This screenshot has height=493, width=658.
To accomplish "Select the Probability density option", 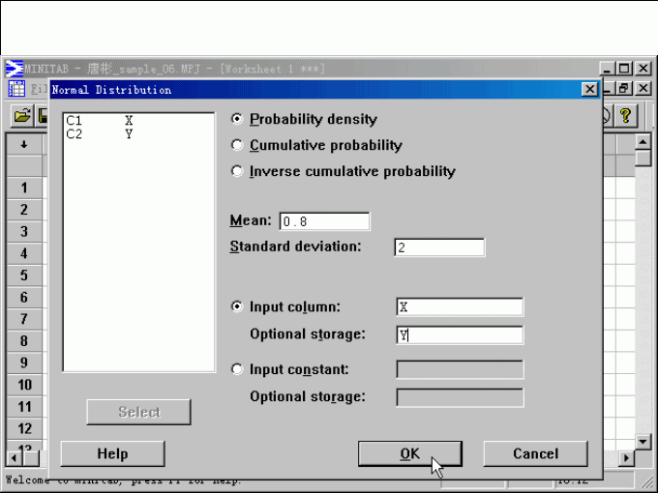I will click(237, 119).
